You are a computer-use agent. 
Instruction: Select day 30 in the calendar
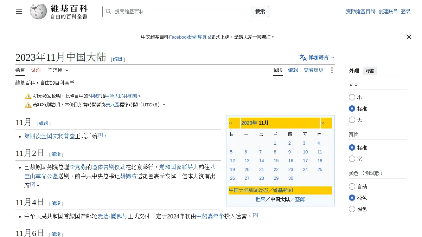click(290, 178)
